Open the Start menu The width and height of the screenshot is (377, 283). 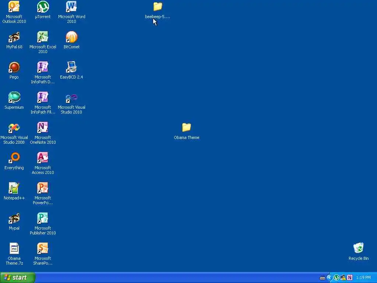coord(18,277)
